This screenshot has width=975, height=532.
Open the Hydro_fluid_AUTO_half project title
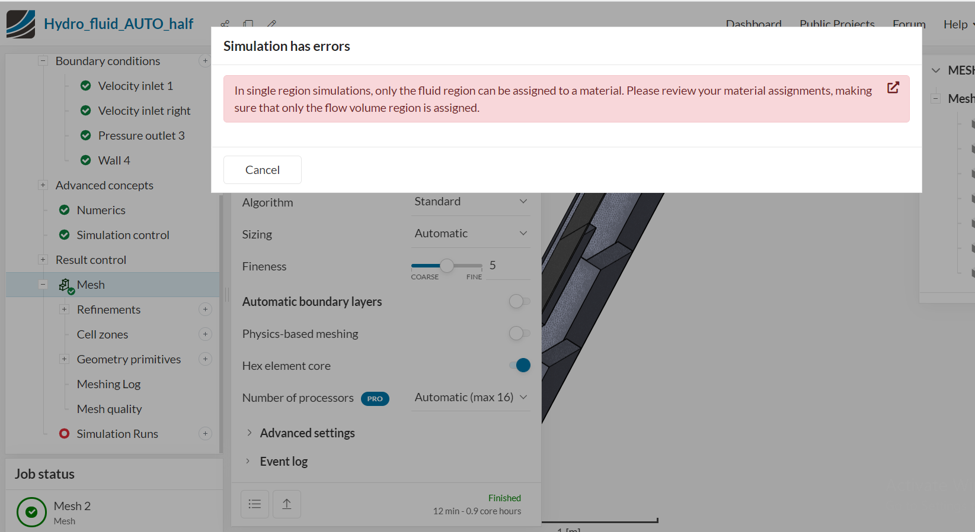[x=119, y=24]
